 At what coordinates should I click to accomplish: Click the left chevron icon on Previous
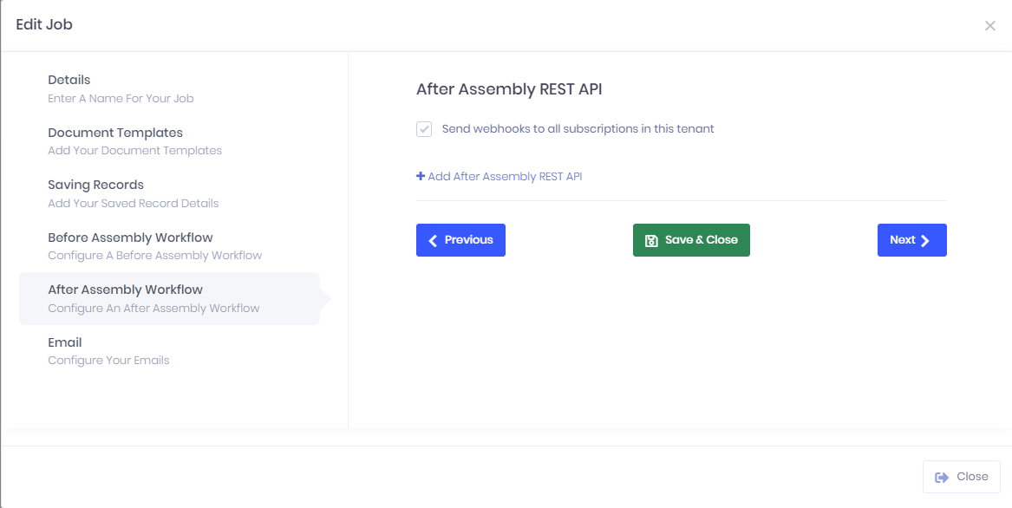click(x=434, y=240)
